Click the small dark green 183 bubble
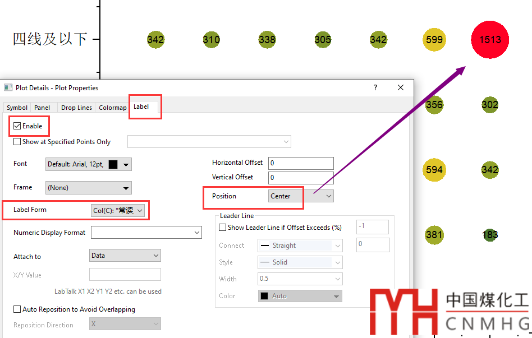 490,235
